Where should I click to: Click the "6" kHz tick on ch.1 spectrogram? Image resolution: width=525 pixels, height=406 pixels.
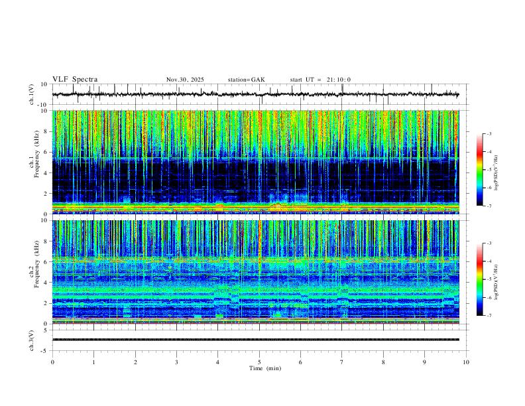point(47,152)
